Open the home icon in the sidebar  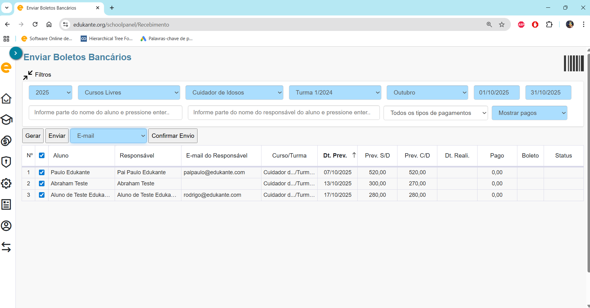[6, 99]
